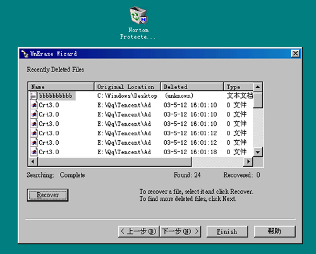
Task: Sort by Deleted column header
Action: point(192,87)
